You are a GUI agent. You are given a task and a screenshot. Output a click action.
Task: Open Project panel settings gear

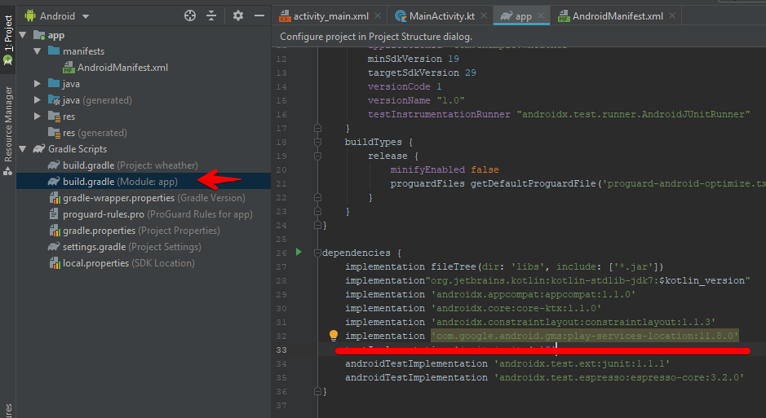pos(238,15)
